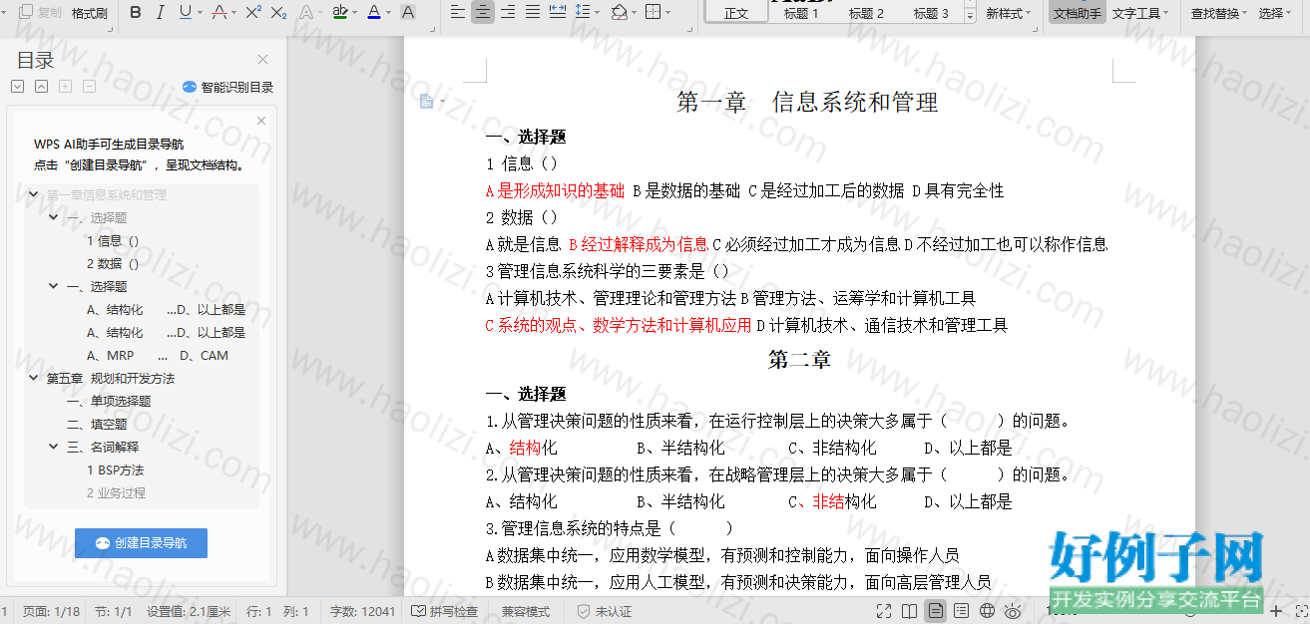Image resolution: width=1310 pixels, height=624 pixels.
Task: Justify the paragraph text
Action: click(x=533, y=13)
